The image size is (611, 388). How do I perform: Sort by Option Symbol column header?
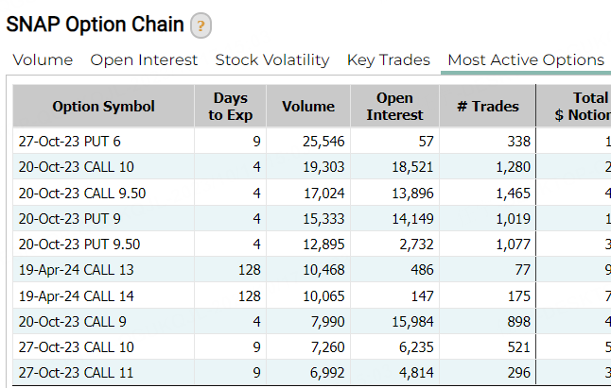tap(103, 107)
